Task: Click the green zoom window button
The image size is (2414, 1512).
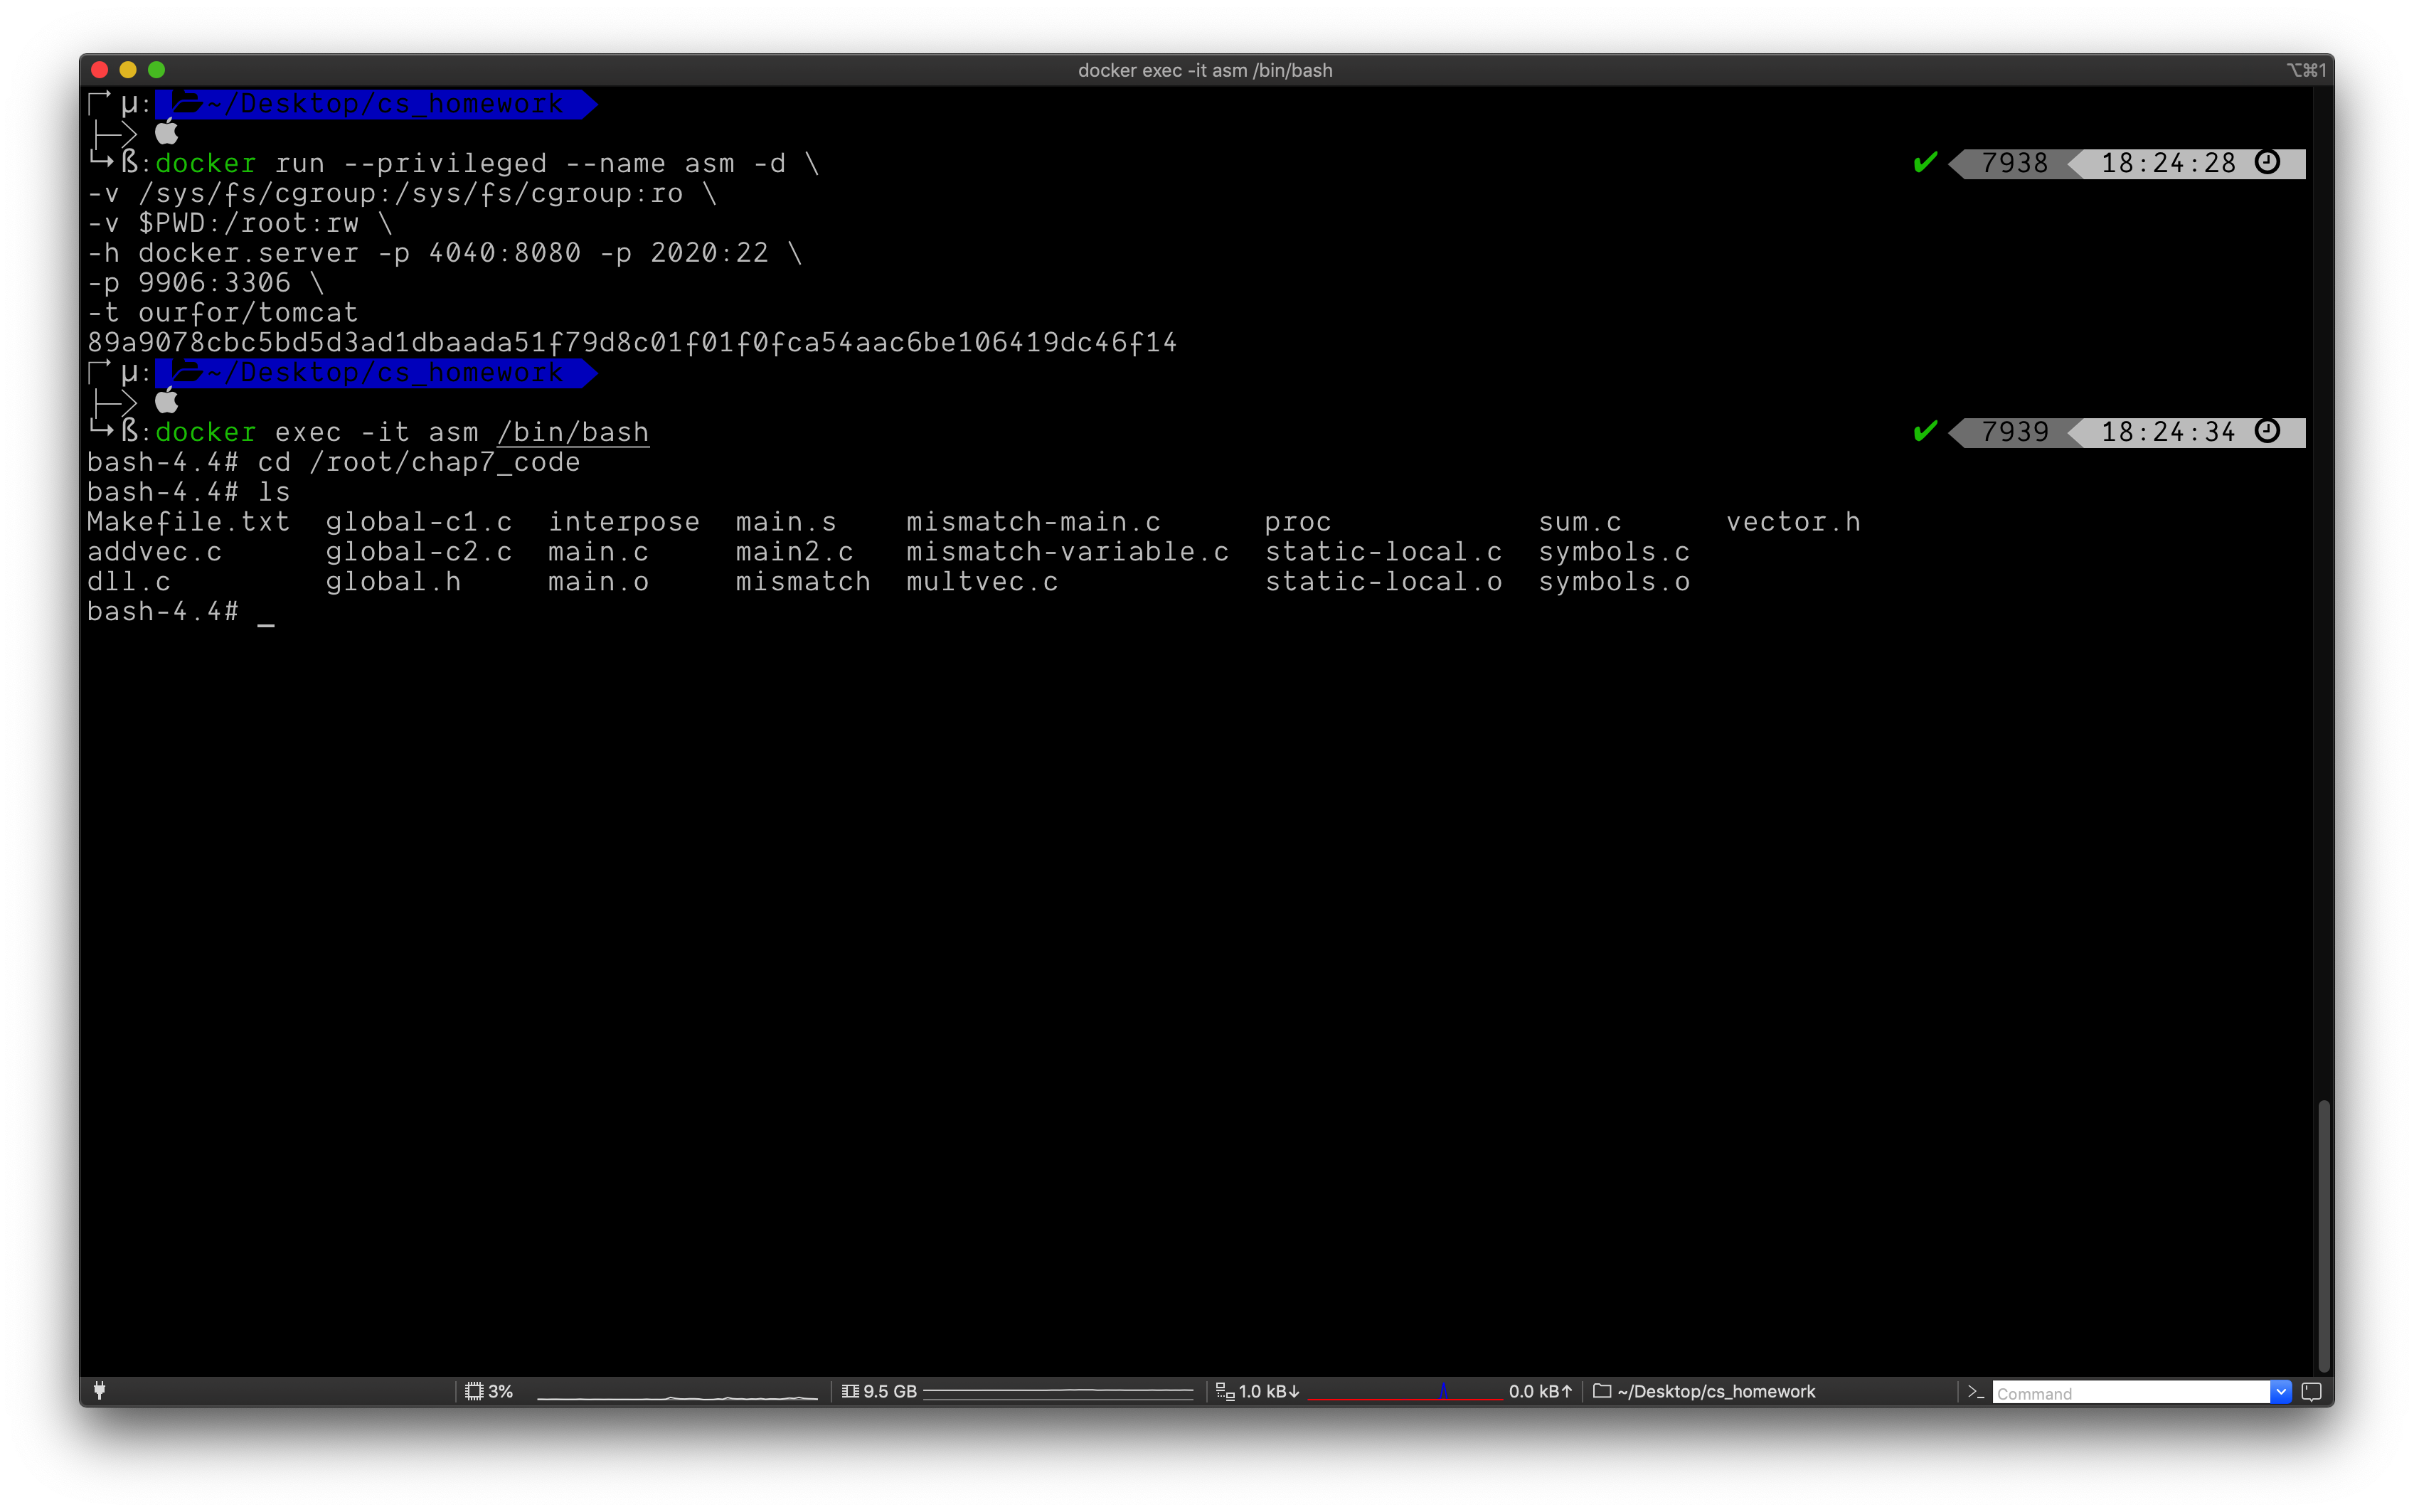Action: click(156, 69)
